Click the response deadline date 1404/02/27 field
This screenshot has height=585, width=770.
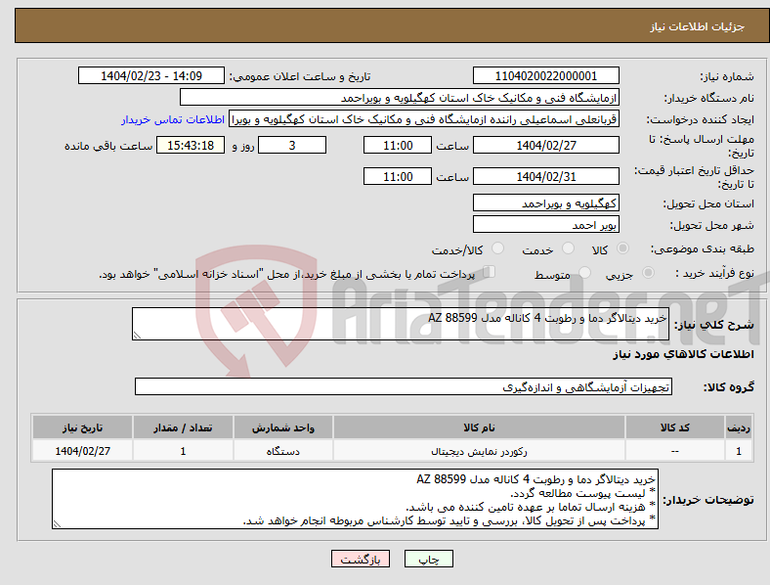pos(545,145)
